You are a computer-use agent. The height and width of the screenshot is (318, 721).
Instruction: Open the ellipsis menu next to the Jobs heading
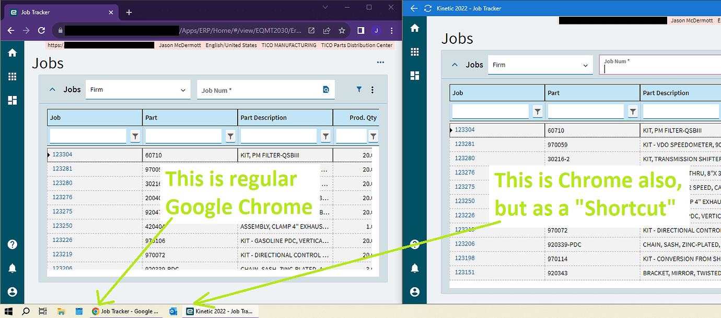[380, 62]
